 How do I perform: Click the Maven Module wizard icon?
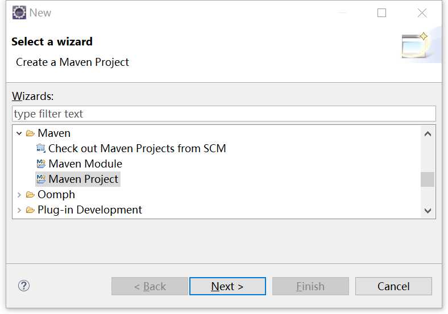(41, 164)
